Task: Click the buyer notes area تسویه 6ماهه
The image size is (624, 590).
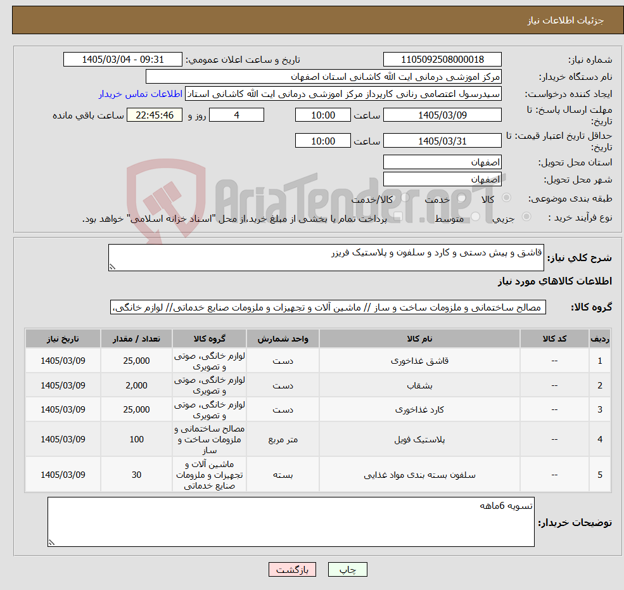Action: 291,522
